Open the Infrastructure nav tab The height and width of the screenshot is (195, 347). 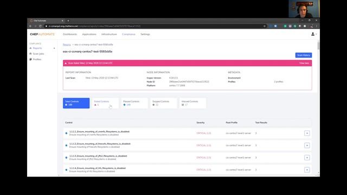pyautogui.click(x=109, y=34)
